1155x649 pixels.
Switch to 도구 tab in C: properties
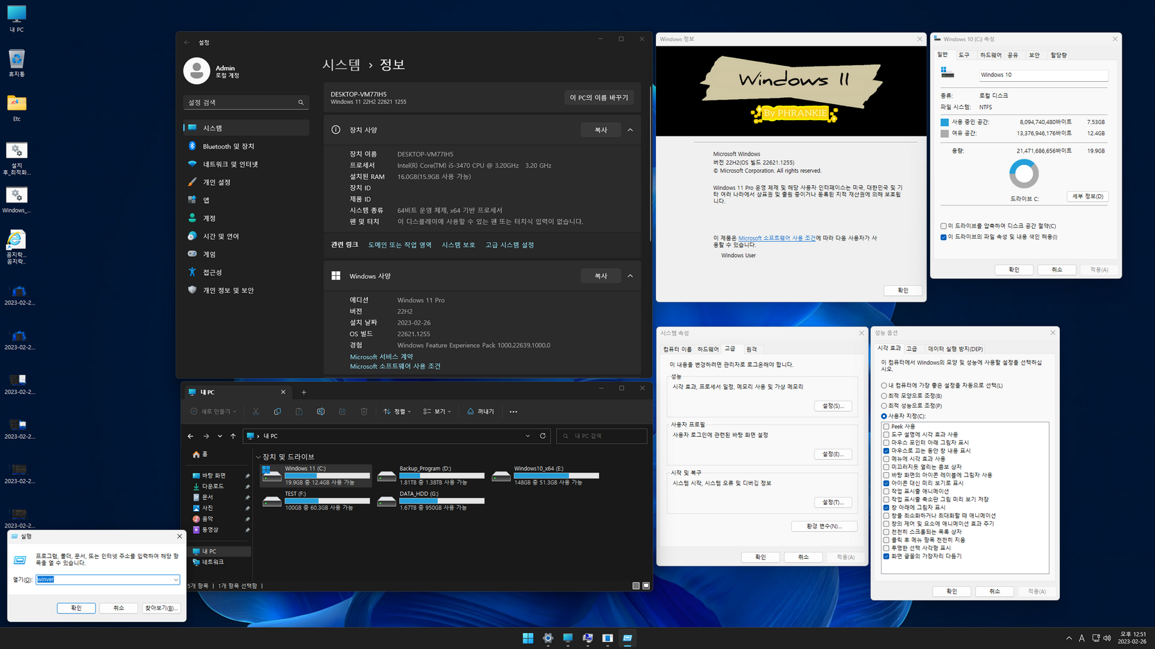pos(964,55)
